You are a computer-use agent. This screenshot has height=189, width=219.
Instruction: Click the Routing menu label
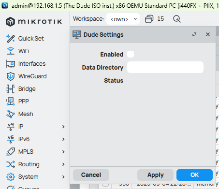tap(29, 164)
